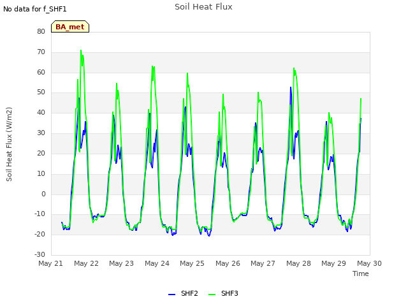Toggle the SHF2 series in the legend
The width and height of the screenshot is (408, 306).
(x=183, y=293)
